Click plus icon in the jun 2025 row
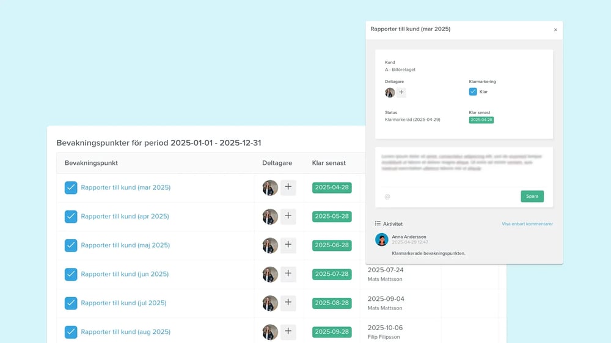The width and height of the screenshot is (611, 343). 288,274
